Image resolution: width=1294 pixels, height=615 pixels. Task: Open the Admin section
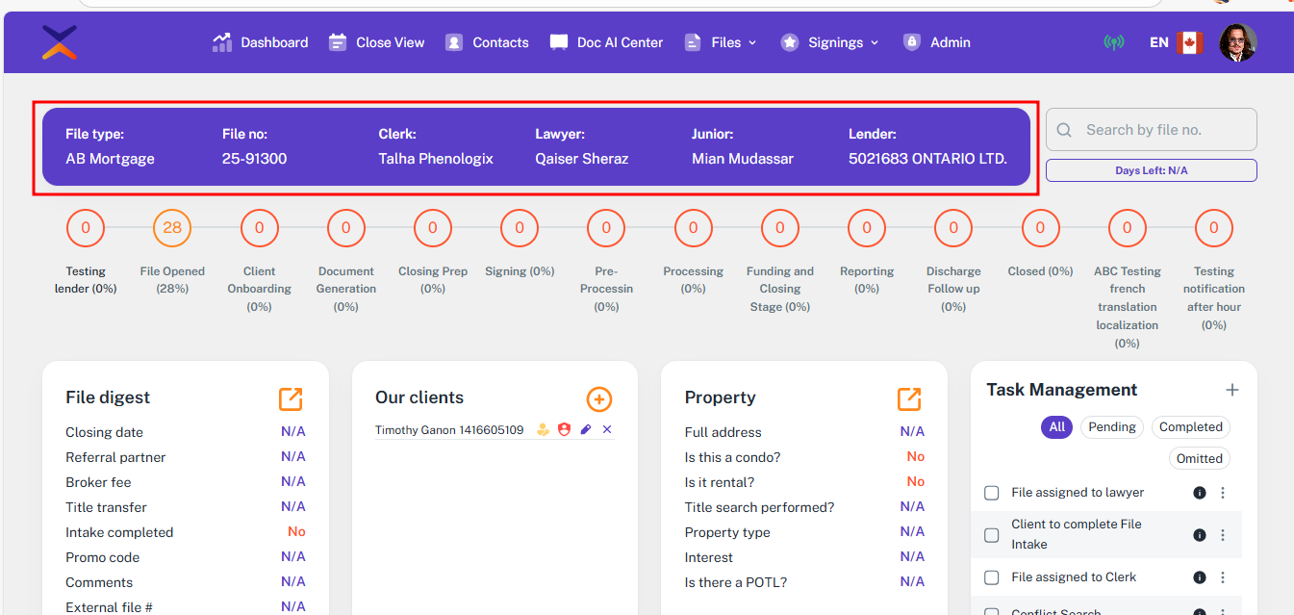pos(936,42)
